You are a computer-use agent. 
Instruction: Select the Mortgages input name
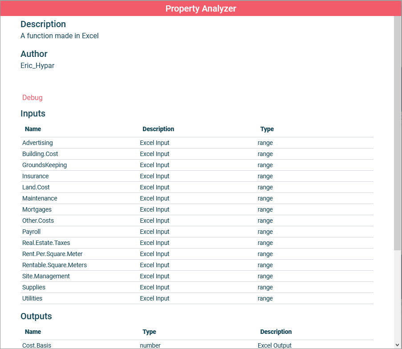click(37, 210)
